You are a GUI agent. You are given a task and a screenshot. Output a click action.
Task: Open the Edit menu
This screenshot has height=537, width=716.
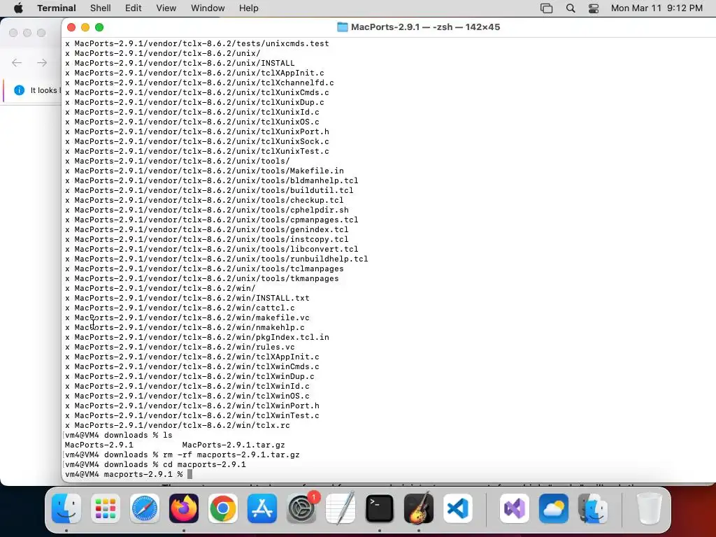(134, 8)
